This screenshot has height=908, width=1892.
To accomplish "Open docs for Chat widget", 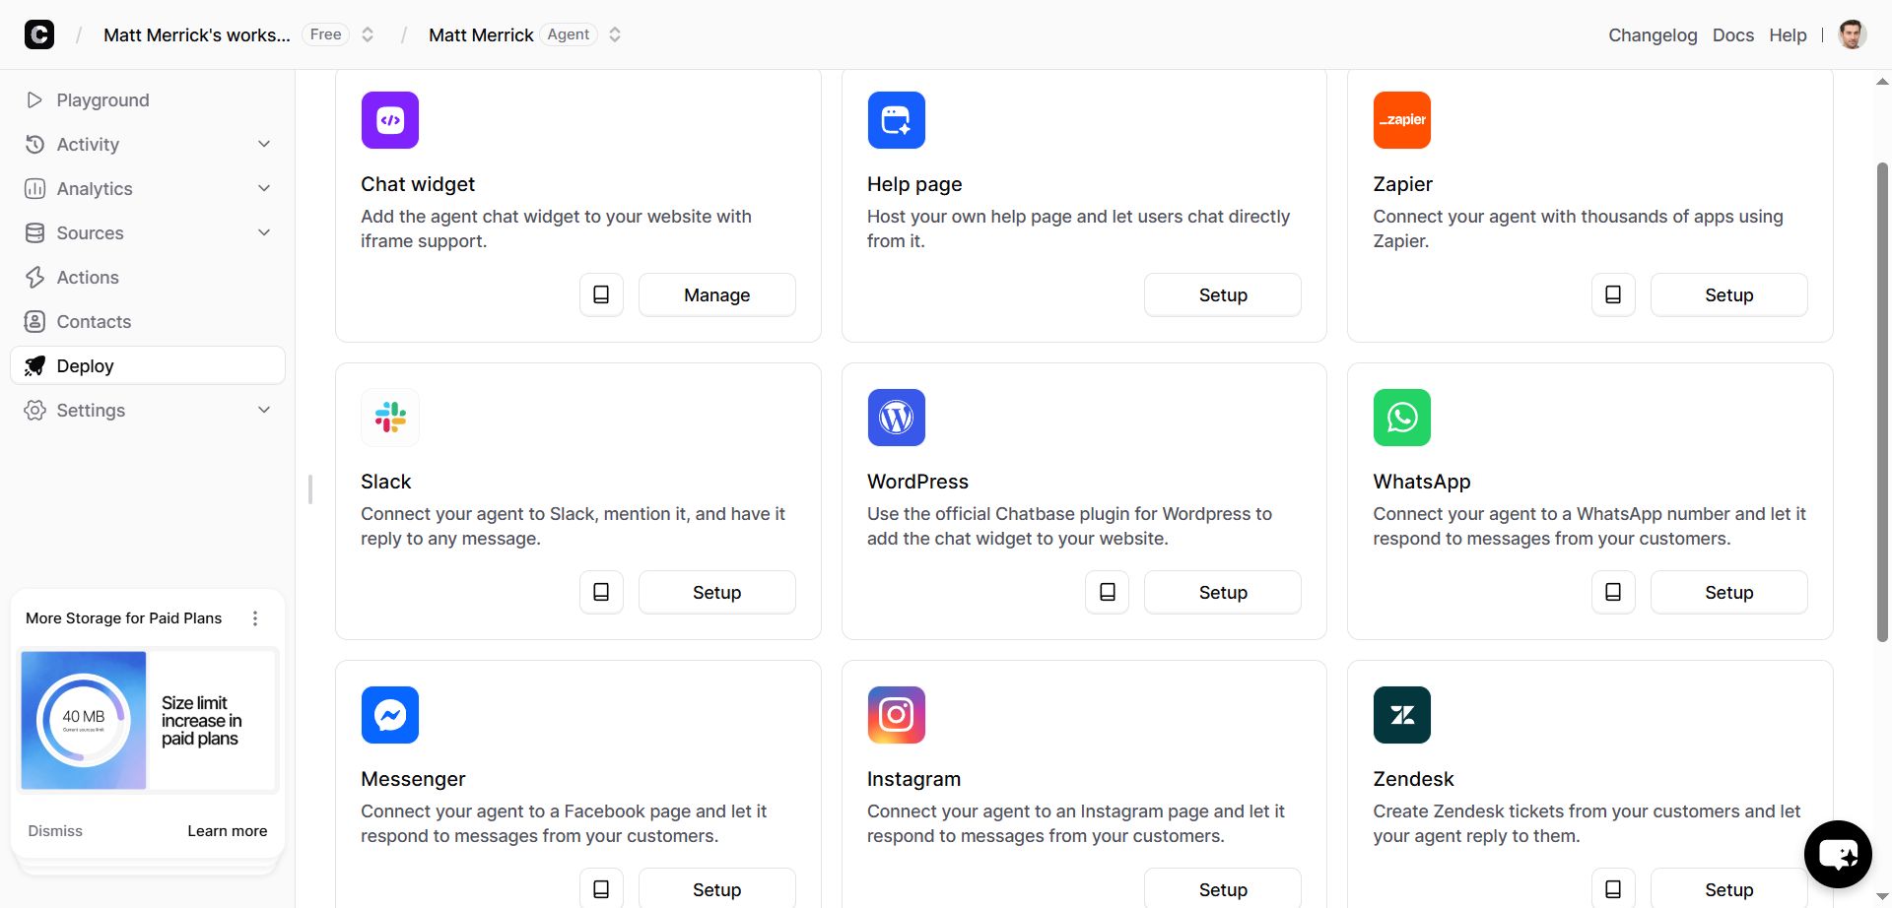I will 601,294.
